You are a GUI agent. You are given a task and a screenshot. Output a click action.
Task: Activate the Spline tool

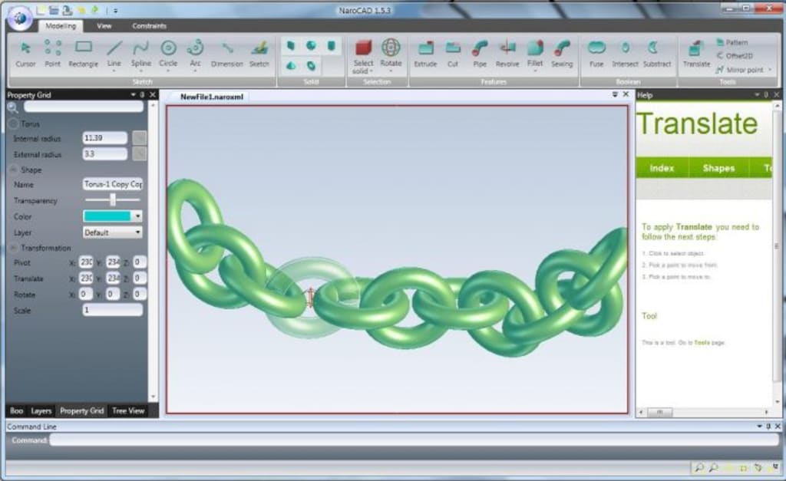[141, 54]
